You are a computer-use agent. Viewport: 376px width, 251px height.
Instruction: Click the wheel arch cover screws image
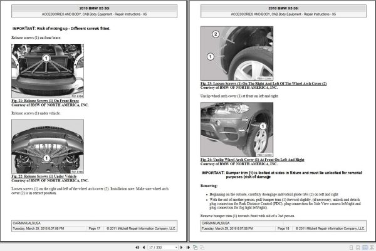(237, 53)
